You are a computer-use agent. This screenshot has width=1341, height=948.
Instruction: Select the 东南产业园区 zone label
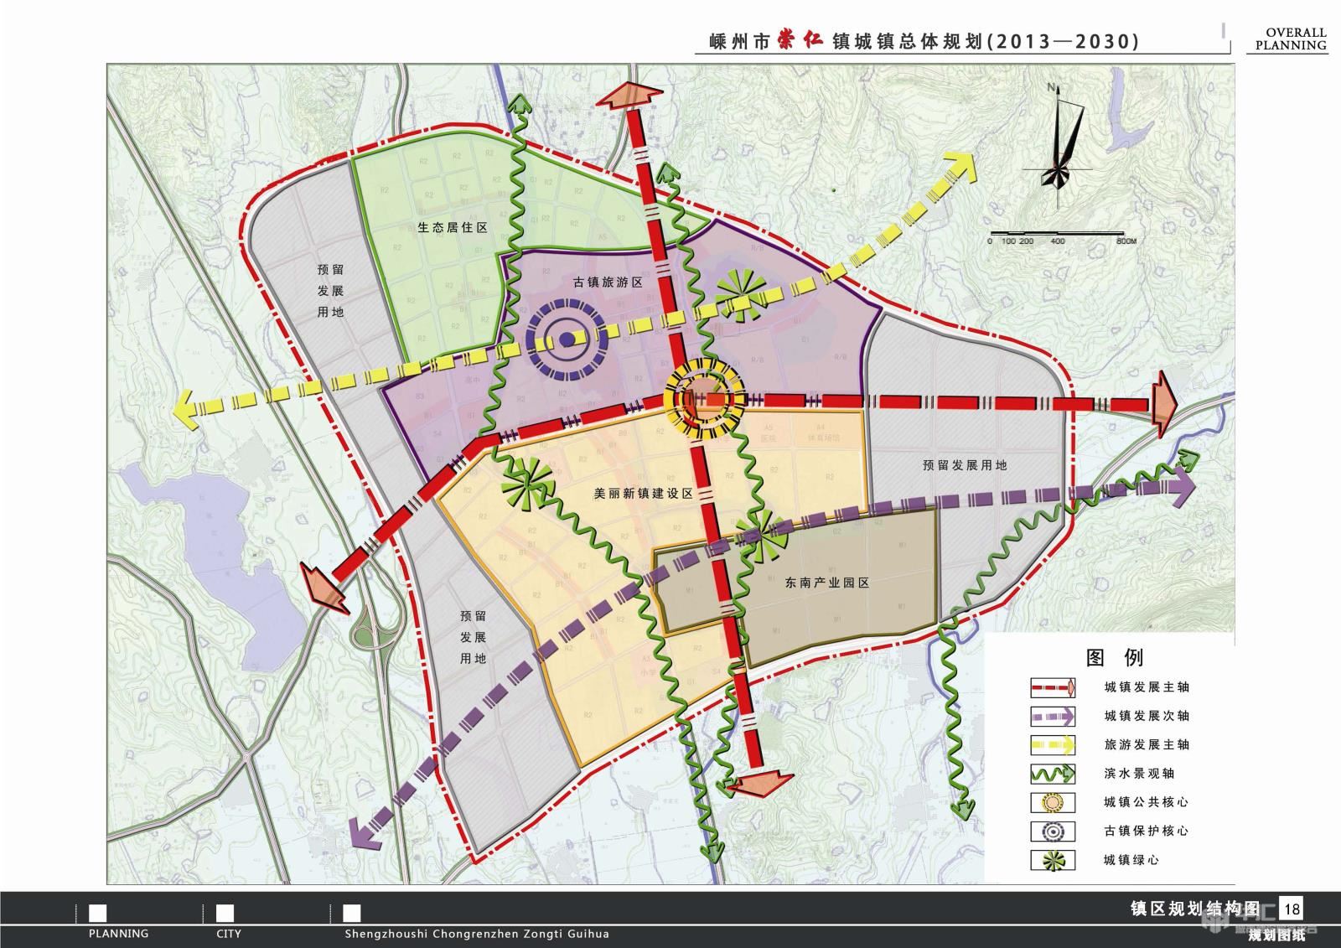(x=827, y=582)
